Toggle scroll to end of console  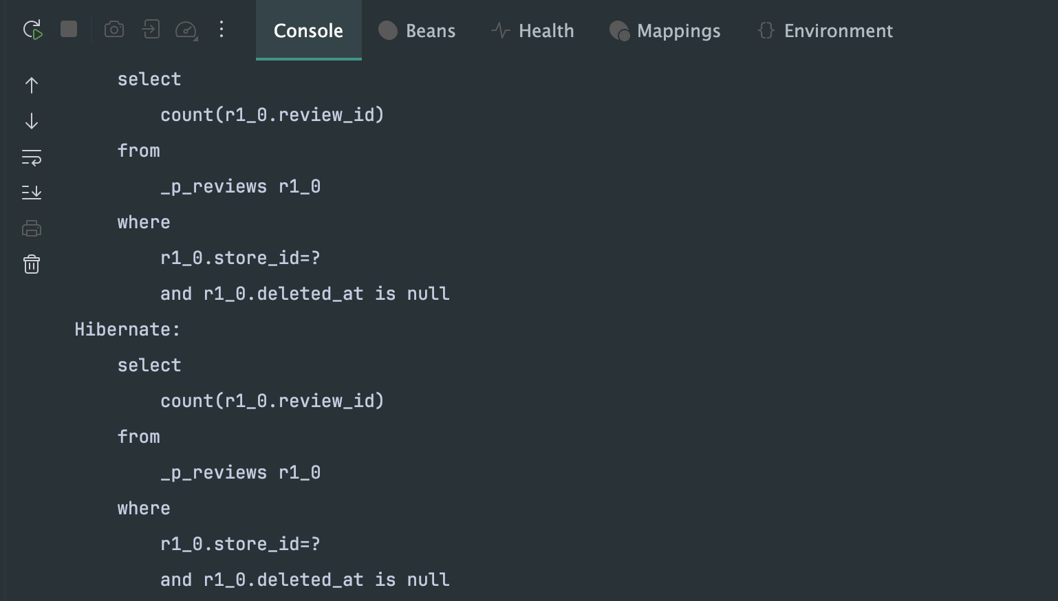(32, 193)
